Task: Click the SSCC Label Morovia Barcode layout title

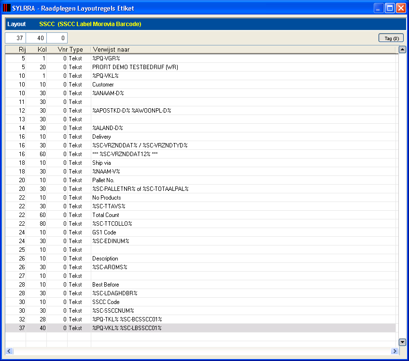Action: [x=90, y=24]
